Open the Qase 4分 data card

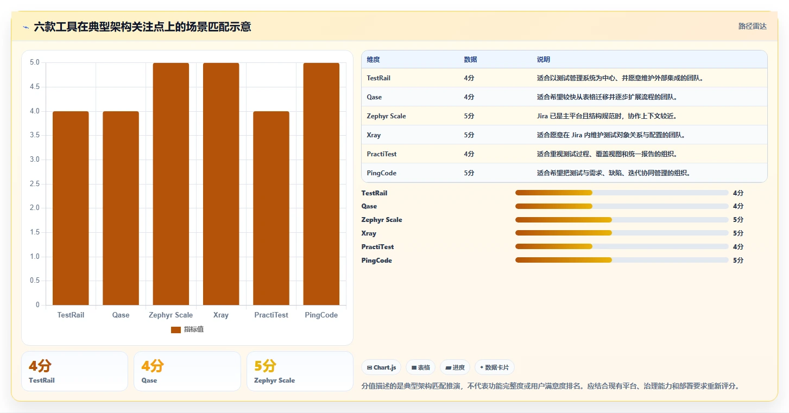coord(187,371)
